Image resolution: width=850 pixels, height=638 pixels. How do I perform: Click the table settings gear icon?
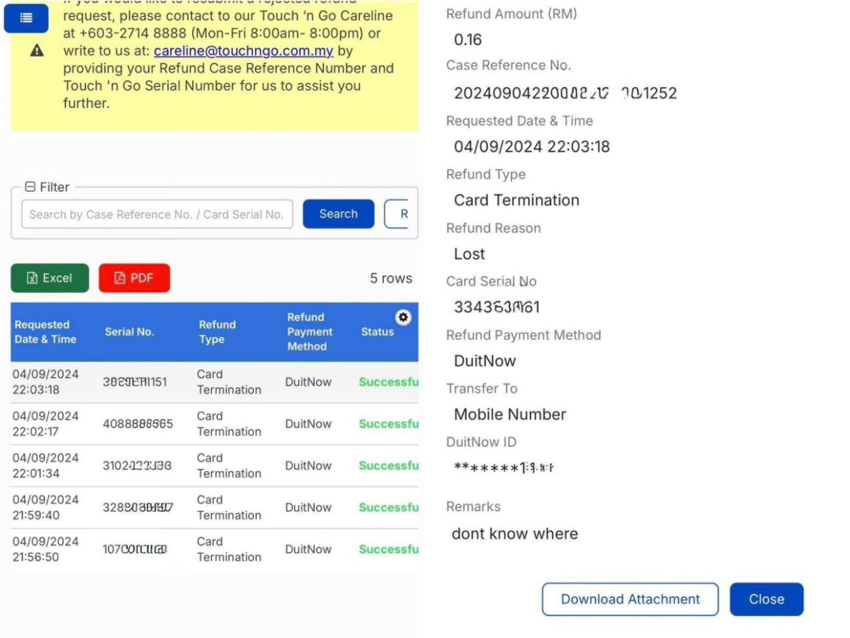point(403,317)
